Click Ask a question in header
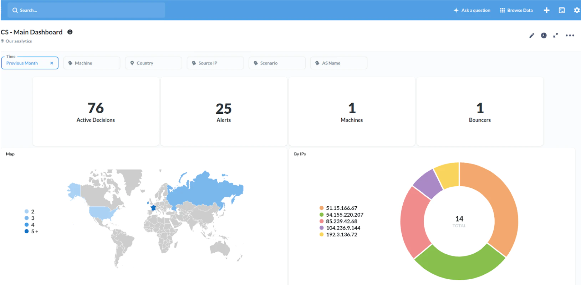The image size is (581, 285). 472,10
